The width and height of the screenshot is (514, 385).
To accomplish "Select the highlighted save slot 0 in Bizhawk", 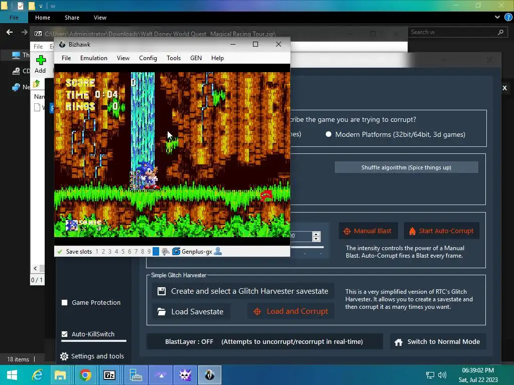I will pyautogui.click(x=156, y=252).
